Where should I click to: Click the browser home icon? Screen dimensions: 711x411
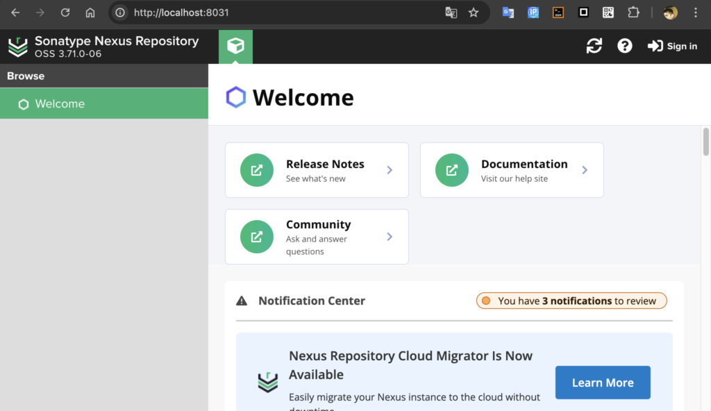[x=90, y=12]
